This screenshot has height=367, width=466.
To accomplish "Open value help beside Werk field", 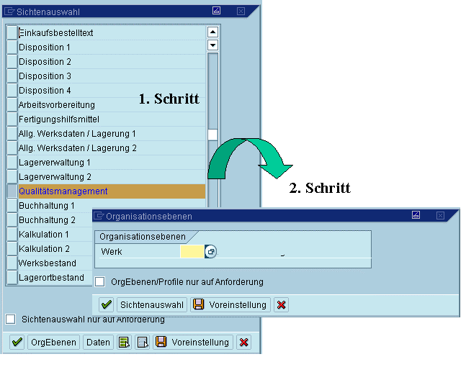I will [210, 252].
